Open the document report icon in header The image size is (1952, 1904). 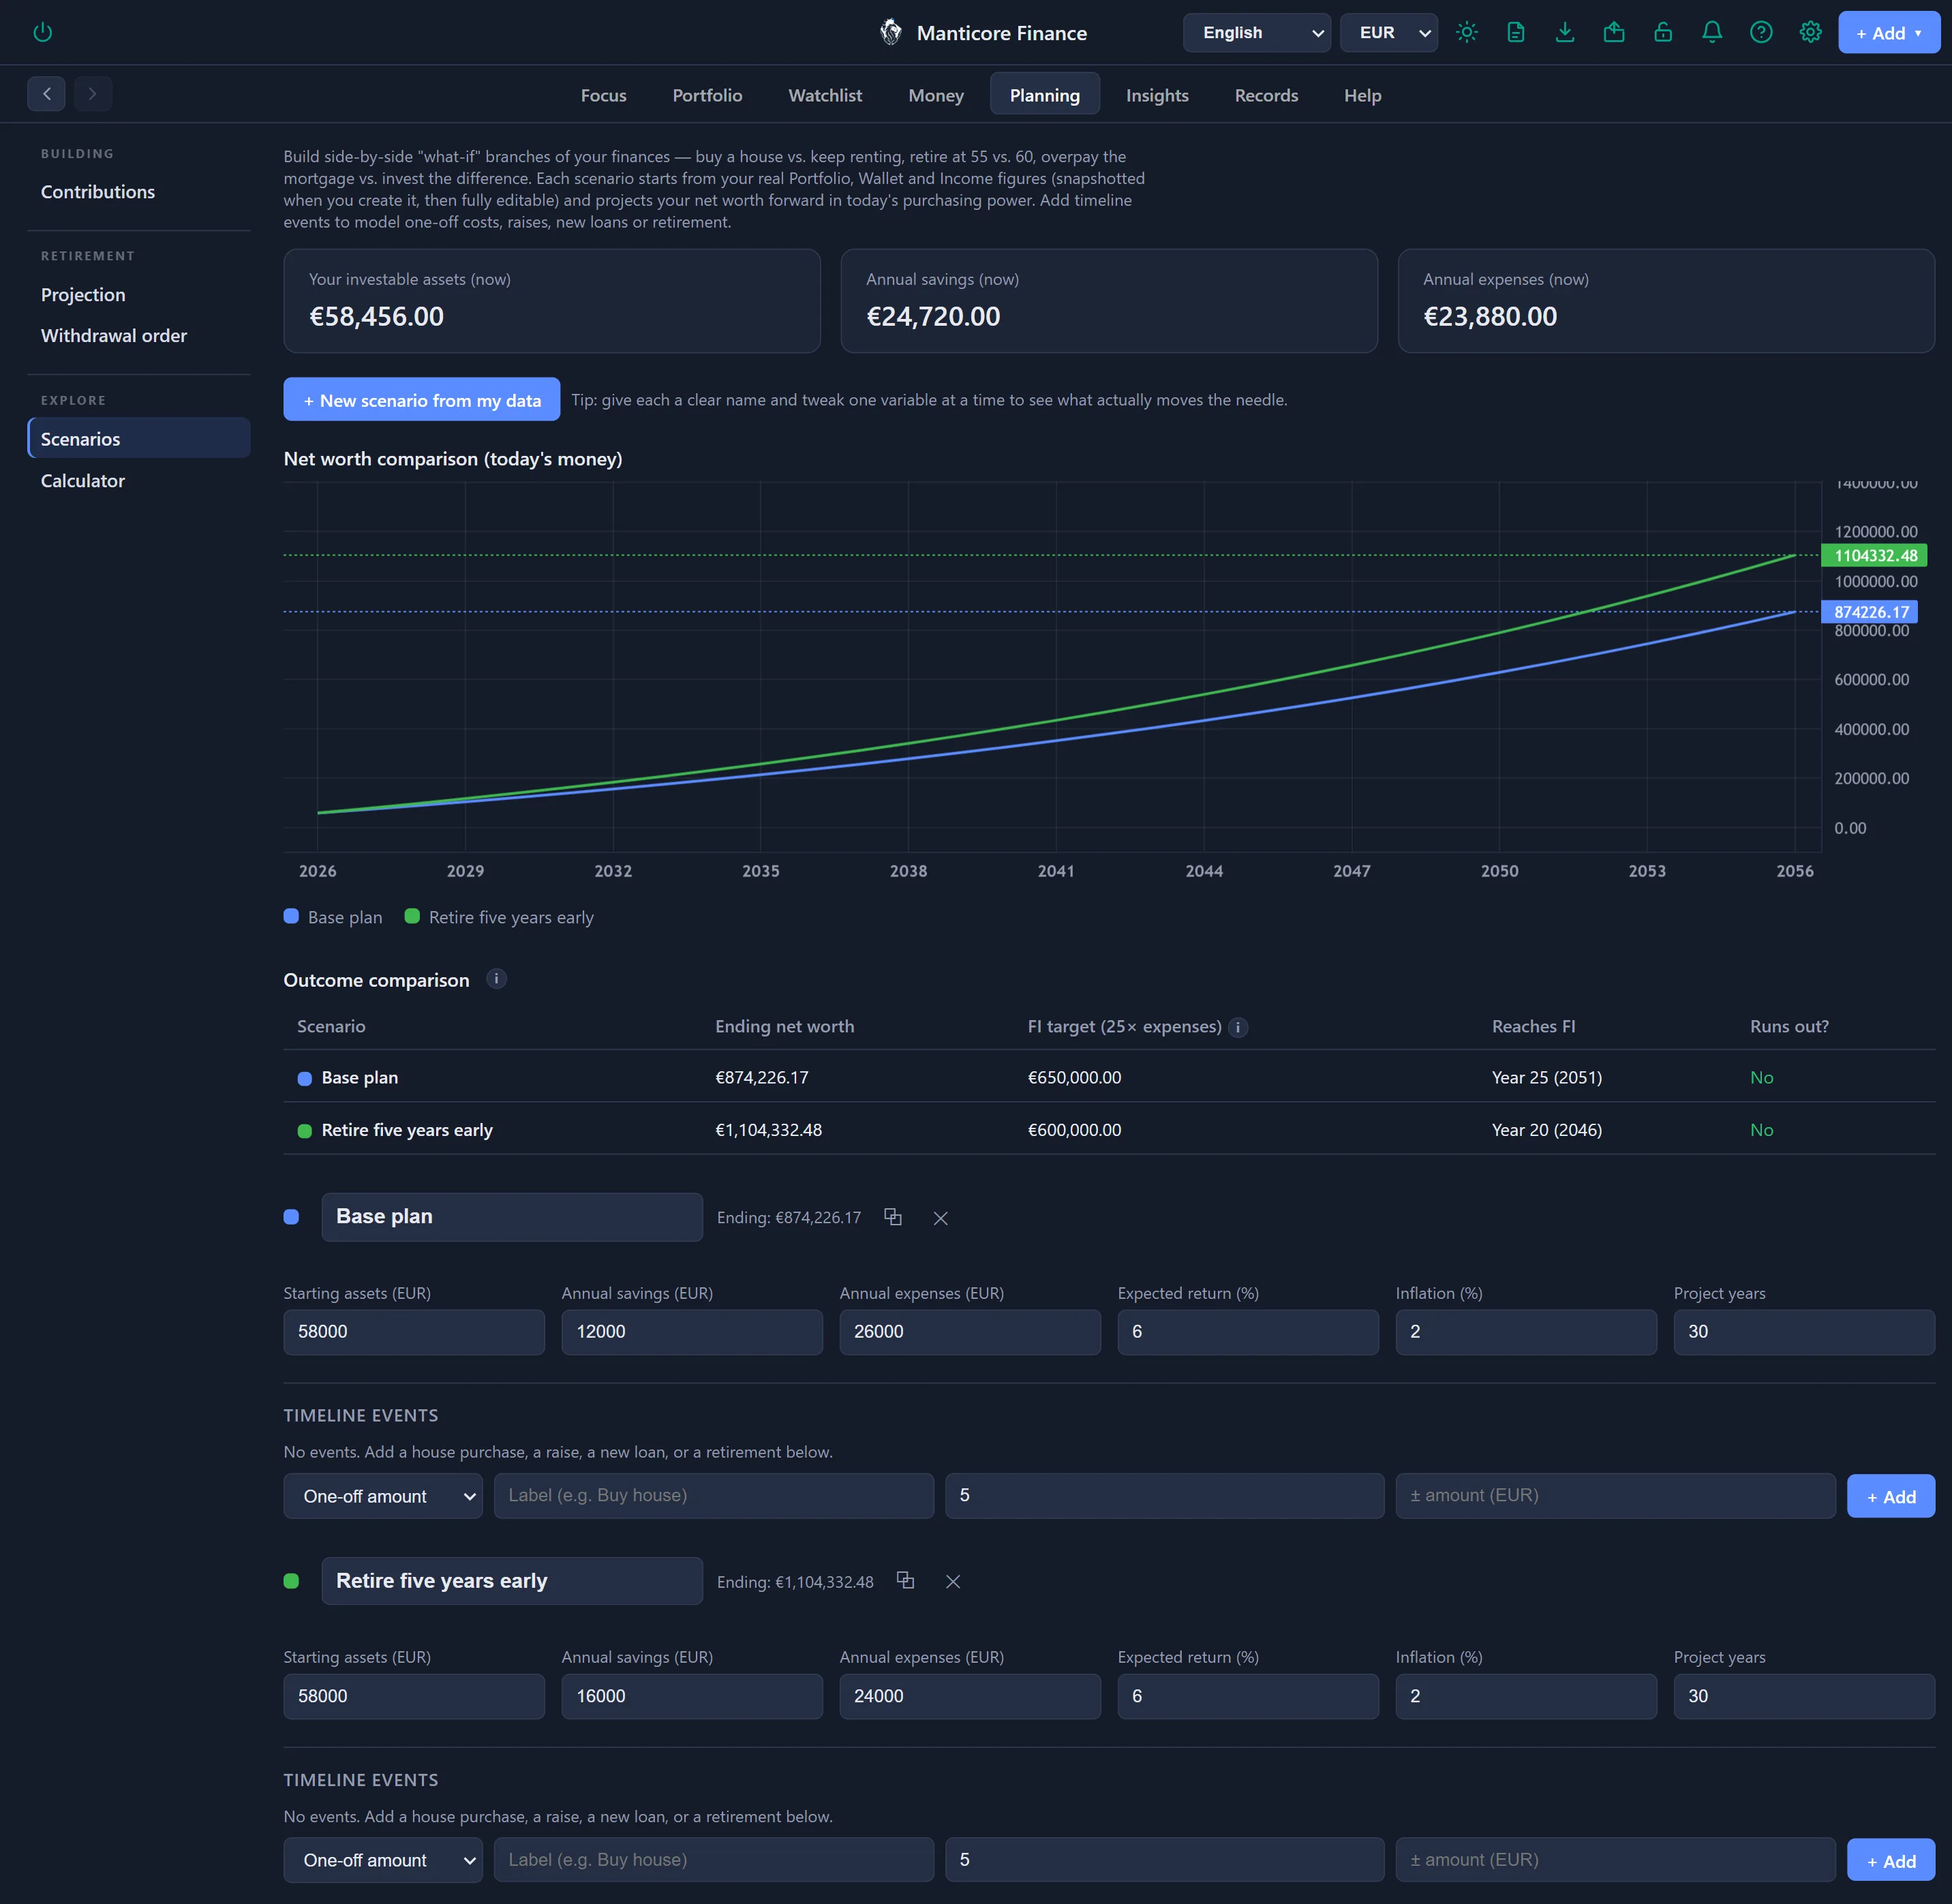tap(1516, 32)
